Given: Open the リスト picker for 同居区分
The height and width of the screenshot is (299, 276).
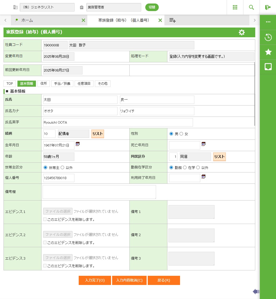Looking at the screenshot, I should coord(219,157).
